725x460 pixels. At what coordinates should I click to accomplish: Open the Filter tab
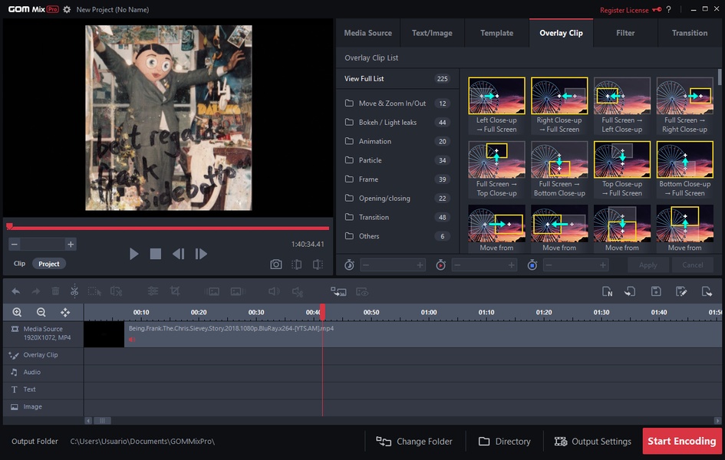coord(625,33)
